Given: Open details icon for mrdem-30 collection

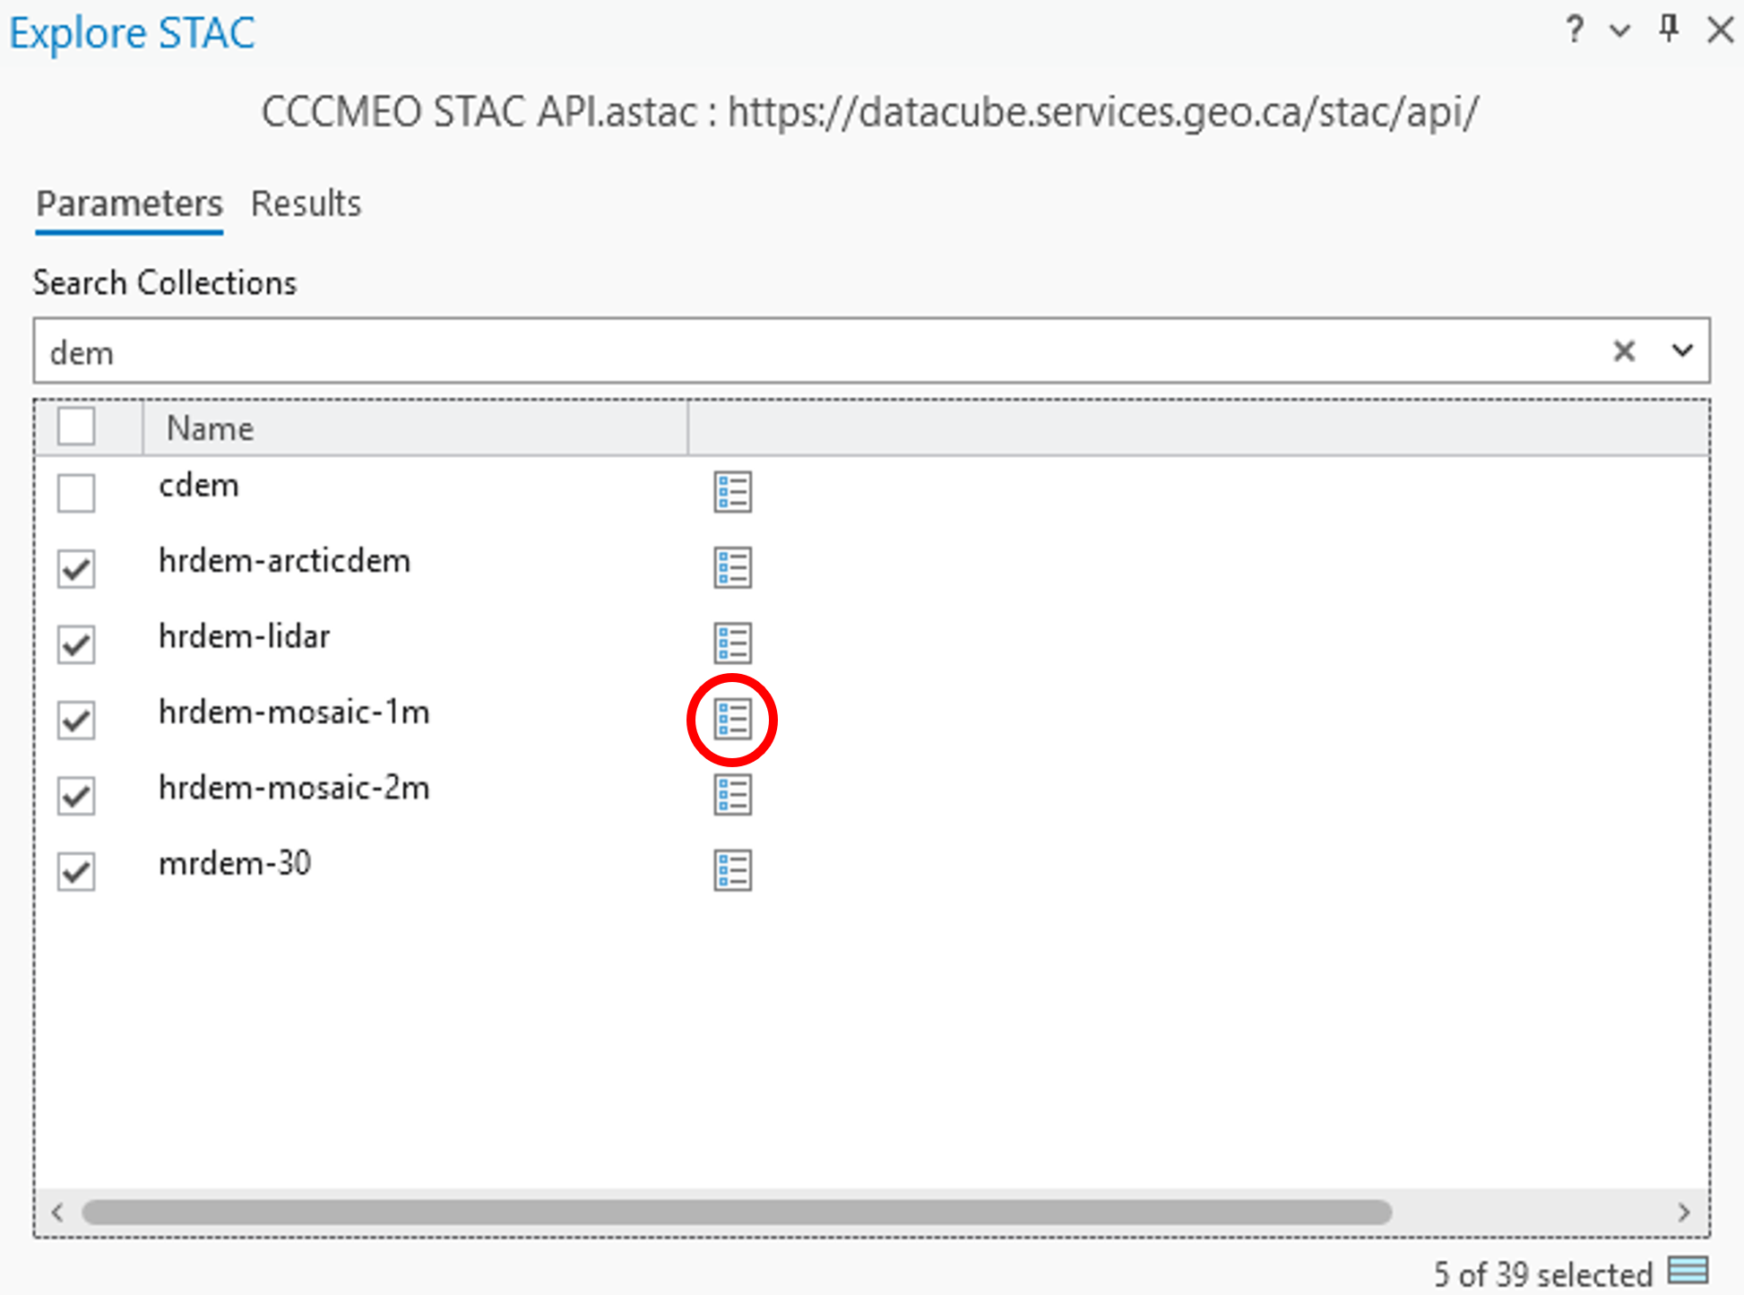Looking at the screenshot, I should pos(732,870).
